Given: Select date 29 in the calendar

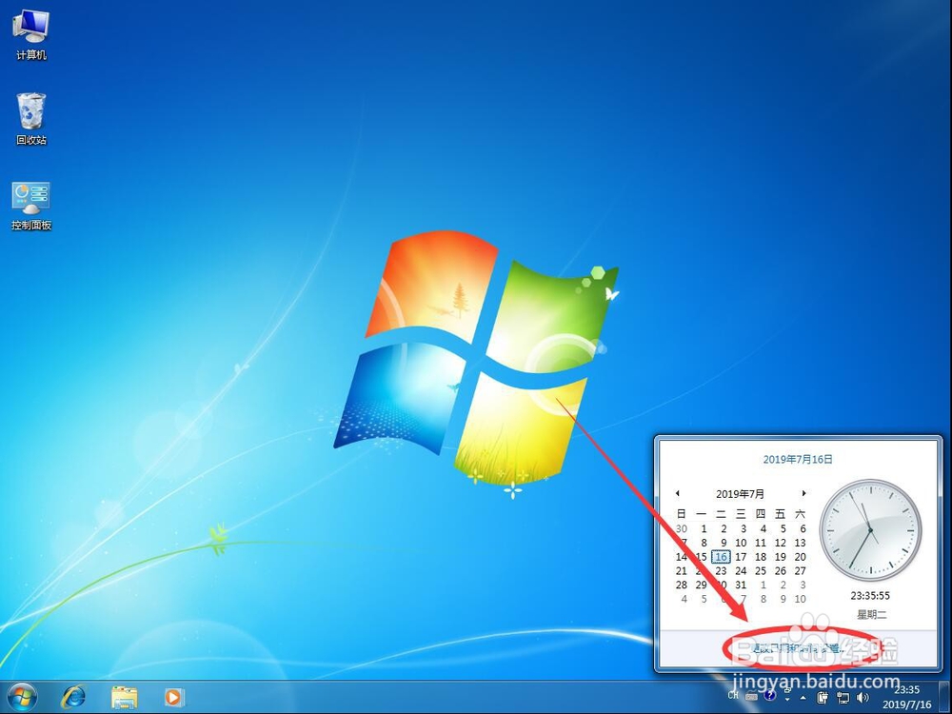Looking at the screenshot, I should tap(702, 585).
